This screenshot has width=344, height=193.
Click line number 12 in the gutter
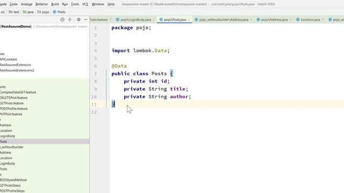coord(94,112)
